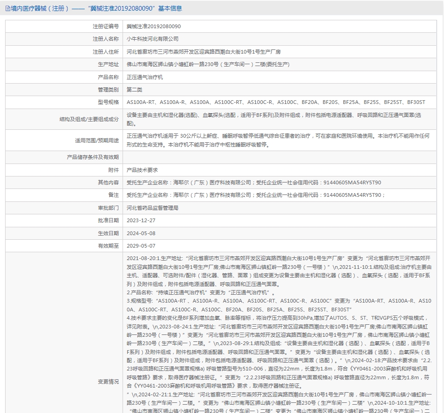
Task: Select structure text 设备主要由主机和湿化器
Action: click(x=274, y=119)
